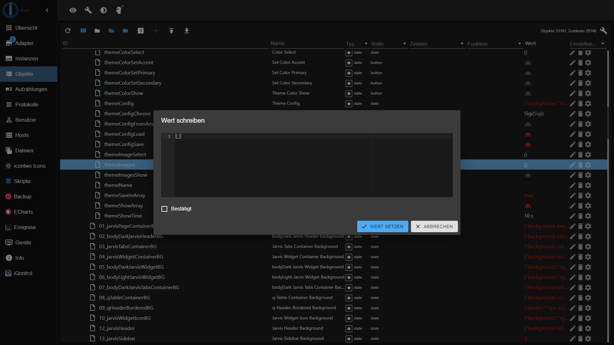Image resolution: width=614 pixels, height=345 pixels.
Task: Edit themeColorSelect with the pencil icon
Action: pos(572,53)
